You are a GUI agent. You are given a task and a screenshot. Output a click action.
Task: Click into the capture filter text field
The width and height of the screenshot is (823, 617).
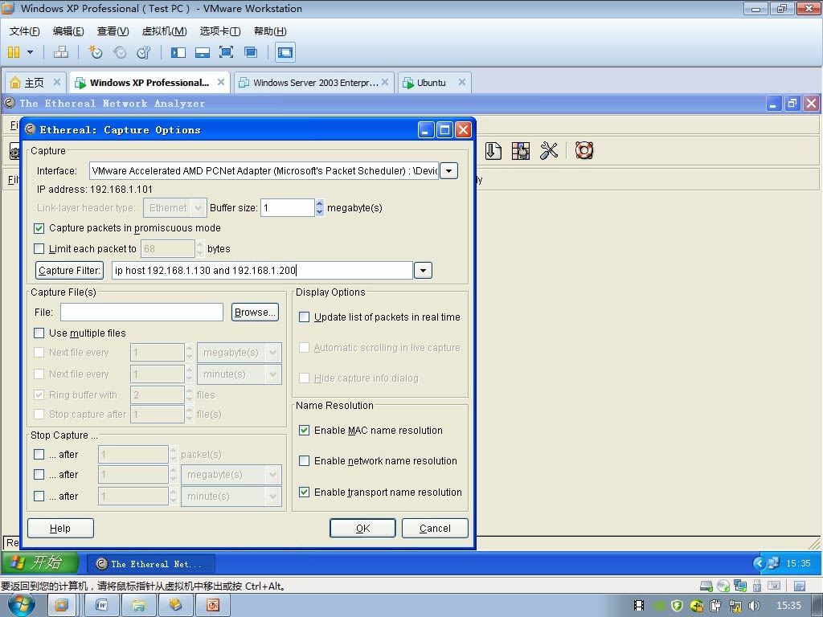[262, 271]
